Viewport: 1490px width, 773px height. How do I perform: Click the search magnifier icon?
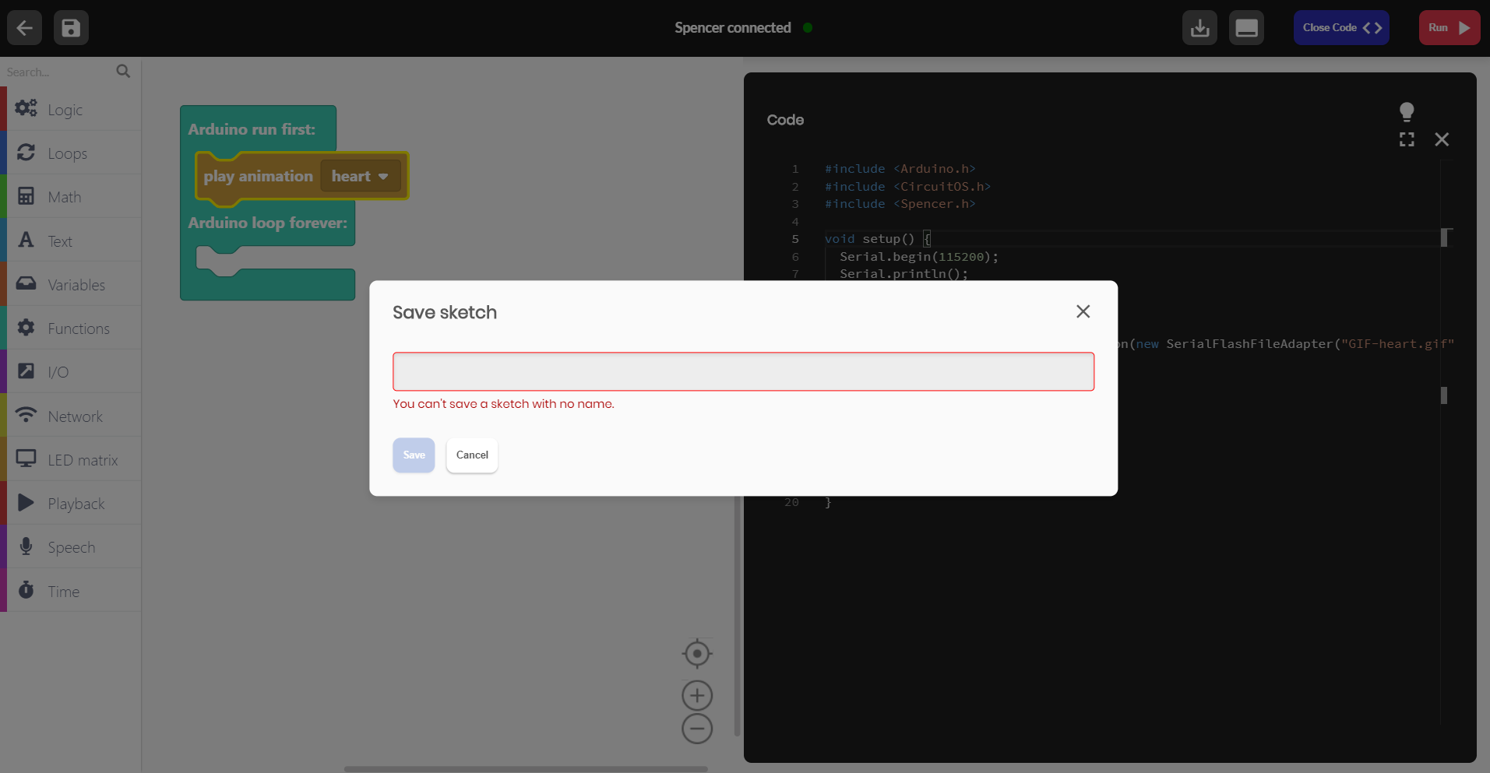(123, 72)
